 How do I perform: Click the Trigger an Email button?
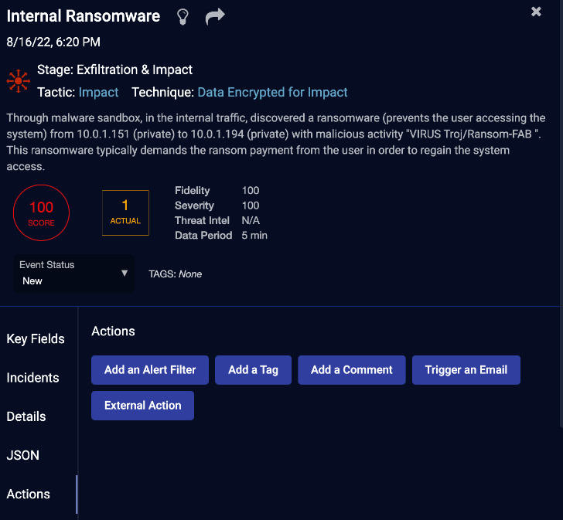pos(466,370)
